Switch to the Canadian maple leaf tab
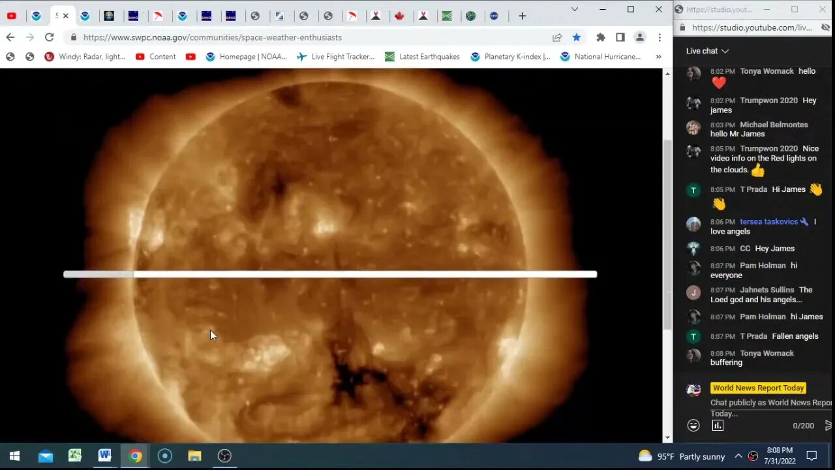 point(399,16)
